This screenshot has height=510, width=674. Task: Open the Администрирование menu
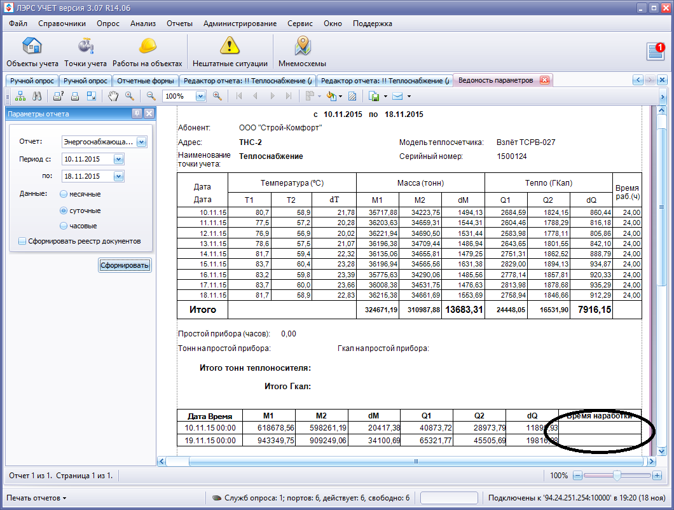240,24
